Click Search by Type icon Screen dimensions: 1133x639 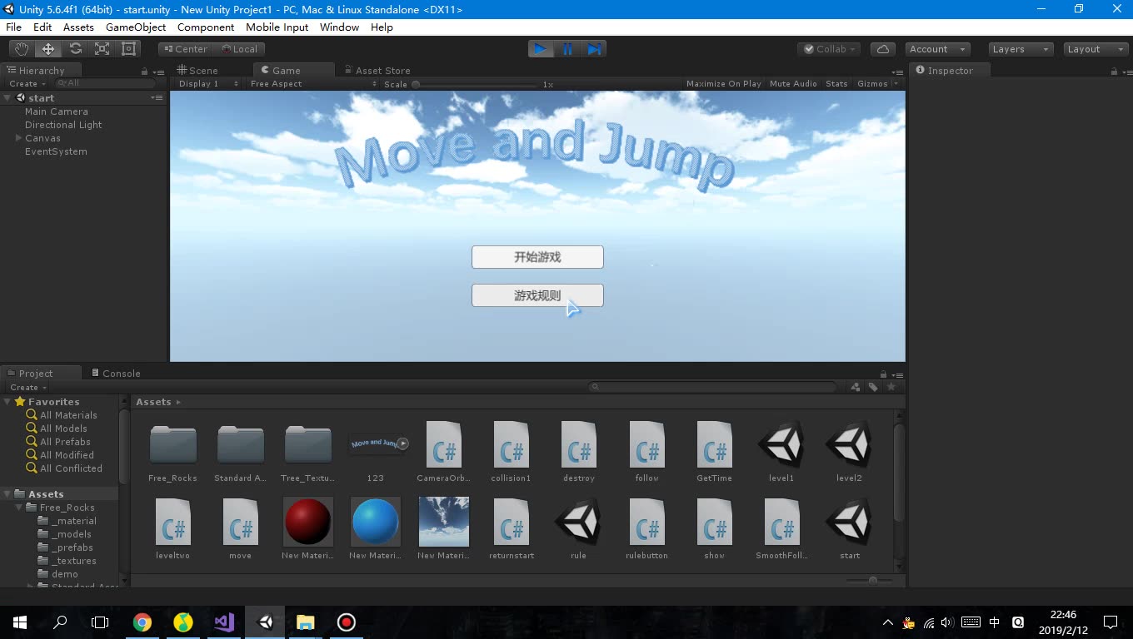(x=856, y=387)
